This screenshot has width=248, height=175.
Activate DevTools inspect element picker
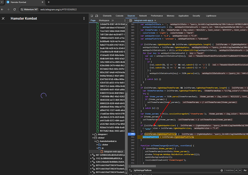point(92,16)
